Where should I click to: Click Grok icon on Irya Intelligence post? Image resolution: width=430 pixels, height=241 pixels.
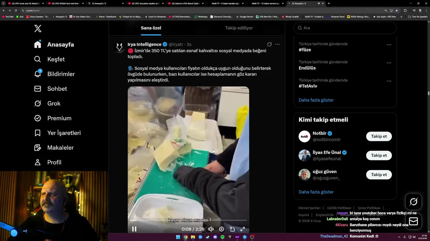point(269,44)
